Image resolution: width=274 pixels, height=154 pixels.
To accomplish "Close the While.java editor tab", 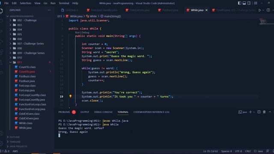I will click(206, 10).
